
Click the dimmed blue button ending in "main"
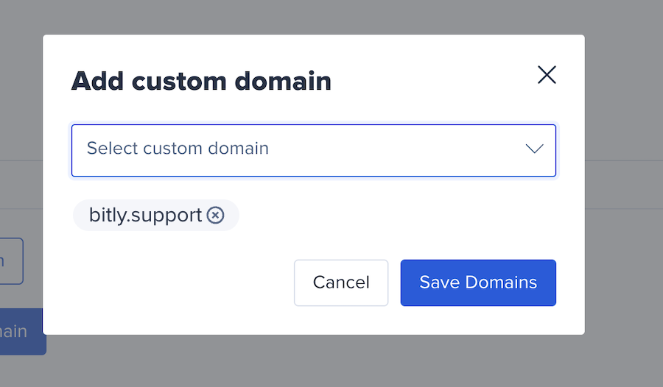[21, 332]
